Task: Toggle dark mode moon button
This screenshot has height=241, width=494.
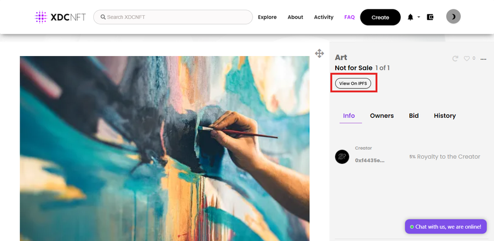Action: point(454,16)
